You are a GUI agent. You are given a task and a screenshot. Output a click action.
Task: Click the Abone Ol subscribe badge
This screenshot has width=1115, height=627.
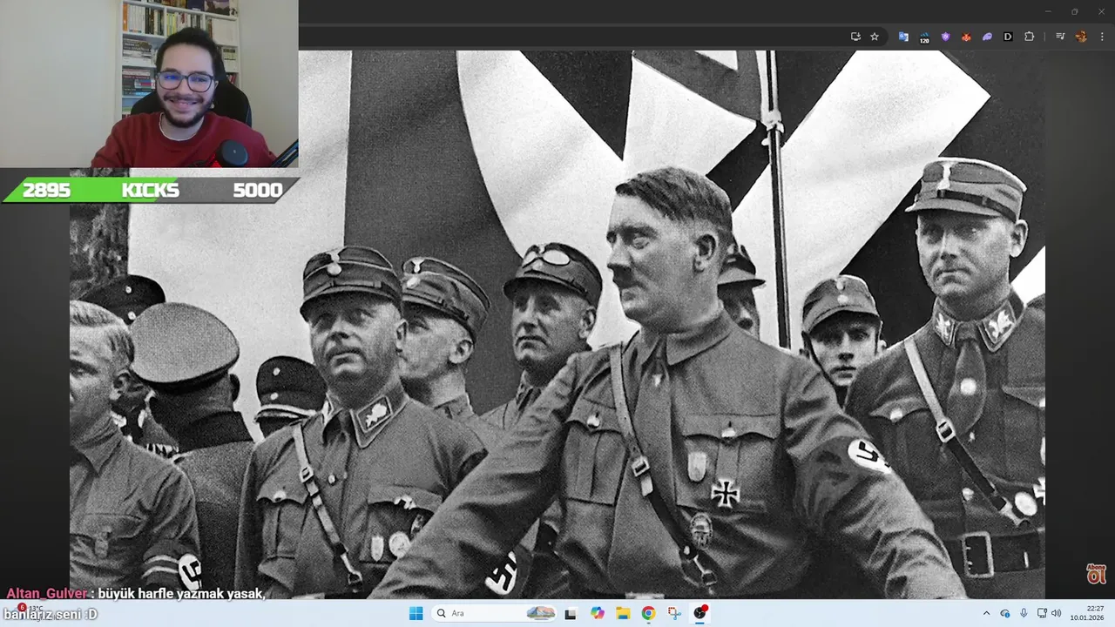1096,574
